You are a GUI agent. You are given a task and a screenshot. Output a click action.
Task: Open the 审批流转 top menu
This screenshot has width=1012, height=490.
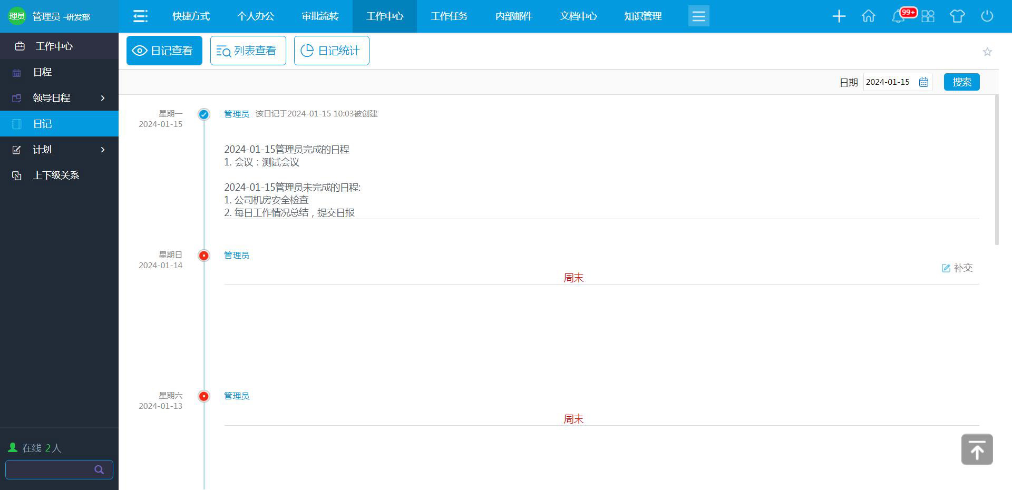(x=320, y=16)
